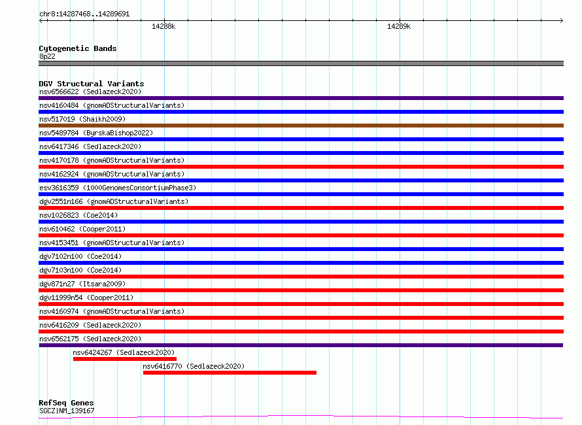Select variant label nsv6562175 (Sedlazeck2020)

[x=90, y=339]
